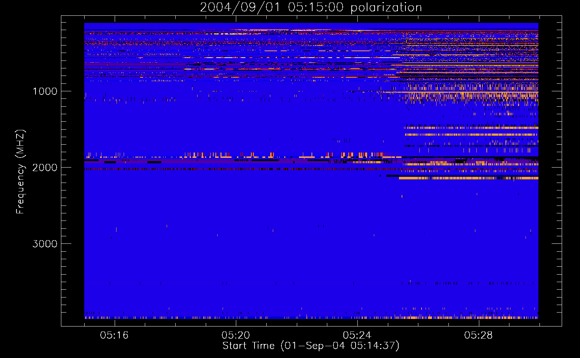
Task: Click the 05:16 time tick label
Action: tap(114, 335)
